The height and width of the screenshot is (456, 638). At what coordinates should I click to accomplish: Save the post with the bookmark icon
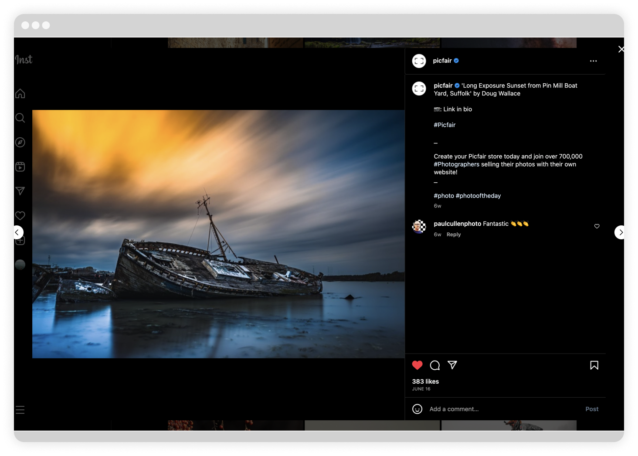pos(594,365)
